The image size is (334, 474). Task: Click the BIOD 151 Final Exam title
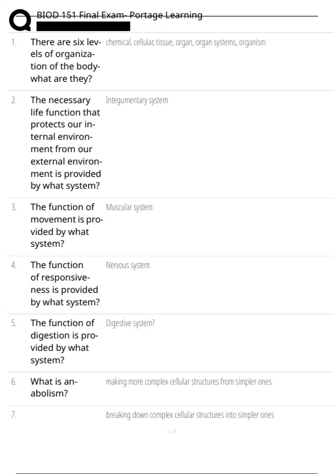pyautogui.click(x=119, y=15)
